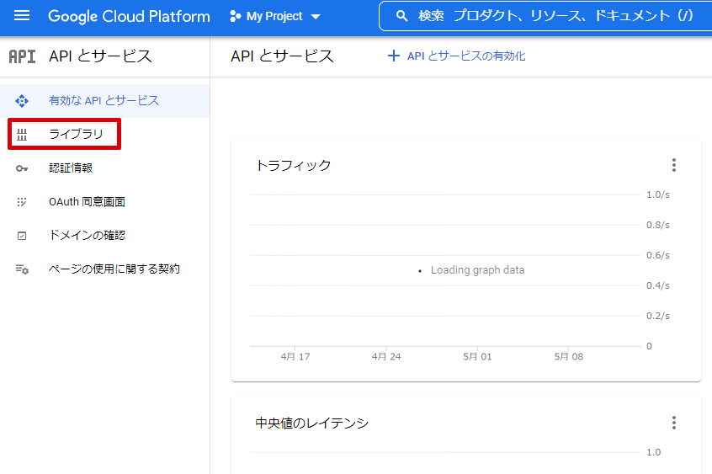Screen dimensions: 712x474
Task: Click the 1.0/s axis value
Action: [x=658, y=194]
